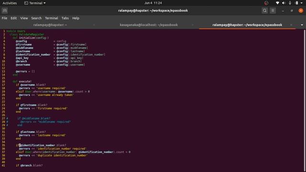The image size is (306, 172).
Task: Click 'firstname required' string on line 24
Action: coord(52,108)
